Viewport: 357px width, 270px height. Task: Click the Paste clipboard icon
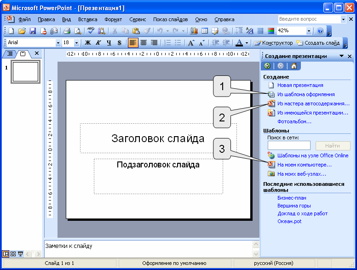tap(136, 31)
